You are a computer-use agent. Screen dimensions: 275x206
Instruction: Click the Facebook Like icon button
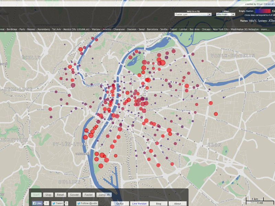[x=37, y=203]
